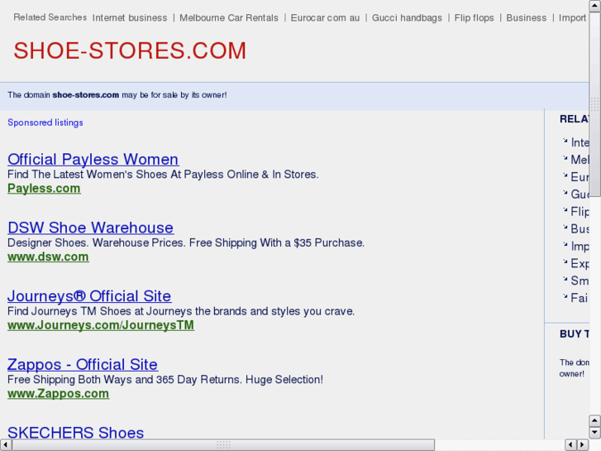Click 'Designer Shoes. Warehouse Prices.' description
This screenshot has height=451, width=601.
186,242
